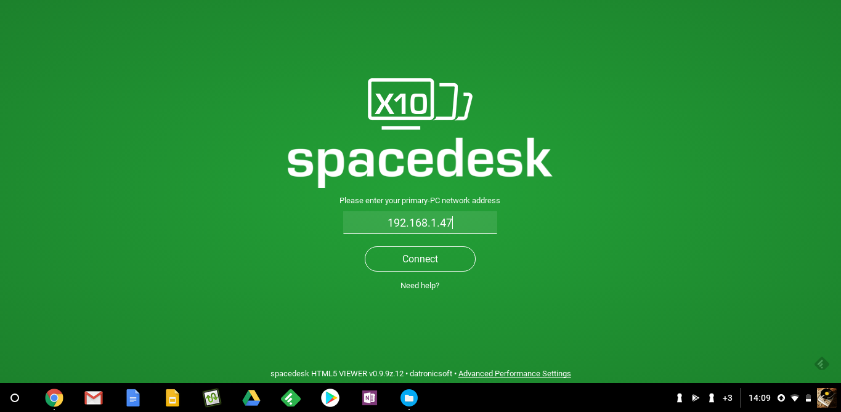This screenshot has width=841, height=412.
Task: Click the 14:09 clock in tray
Action: click(759, 398)
